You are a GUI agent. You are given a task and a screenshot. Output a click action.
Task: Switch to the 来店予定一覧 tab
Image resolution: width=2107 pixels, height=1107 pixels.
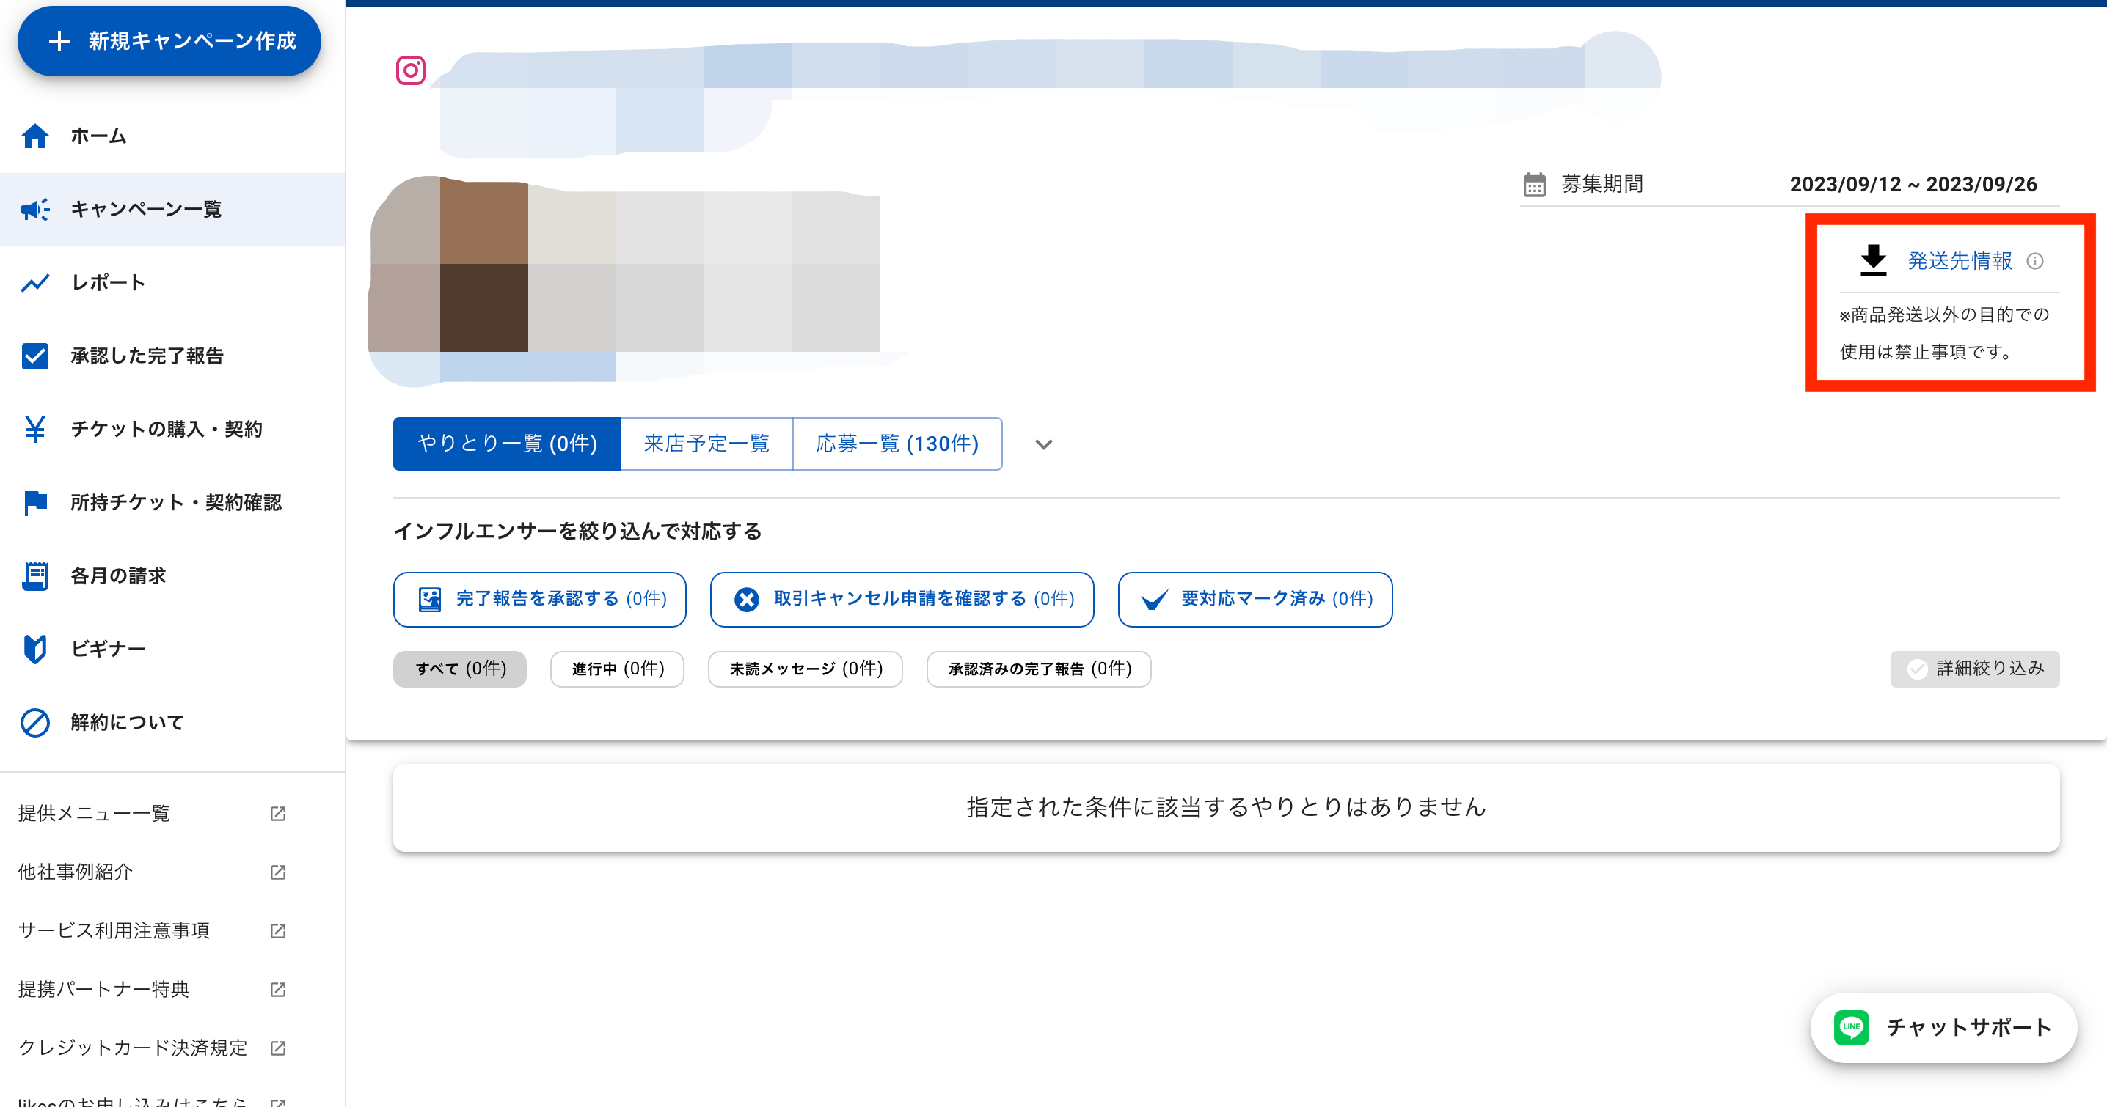pos(706,444)
